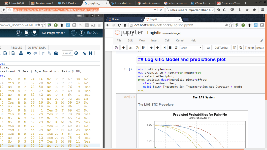267x150 pixels.
Task: Close the Home tab in Jupyter's browser
Action: click(141, 19)
